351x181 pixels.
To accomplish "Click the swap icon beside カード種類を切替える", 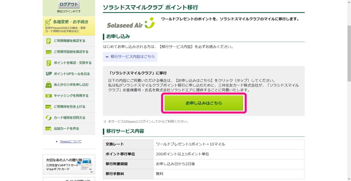I will (x=48, y=118).
